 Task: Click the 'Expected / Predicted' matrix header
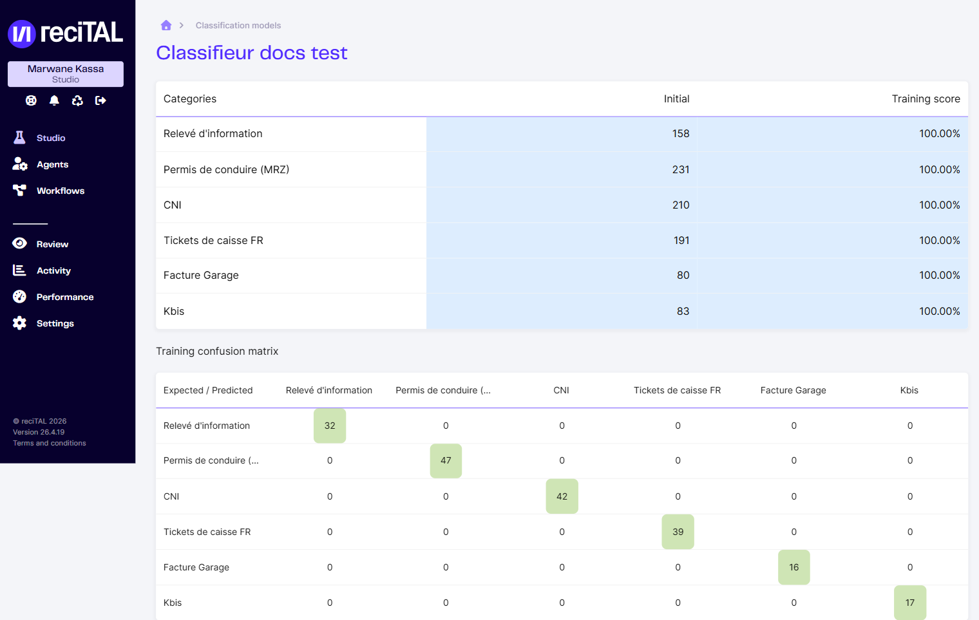(208, 390)
